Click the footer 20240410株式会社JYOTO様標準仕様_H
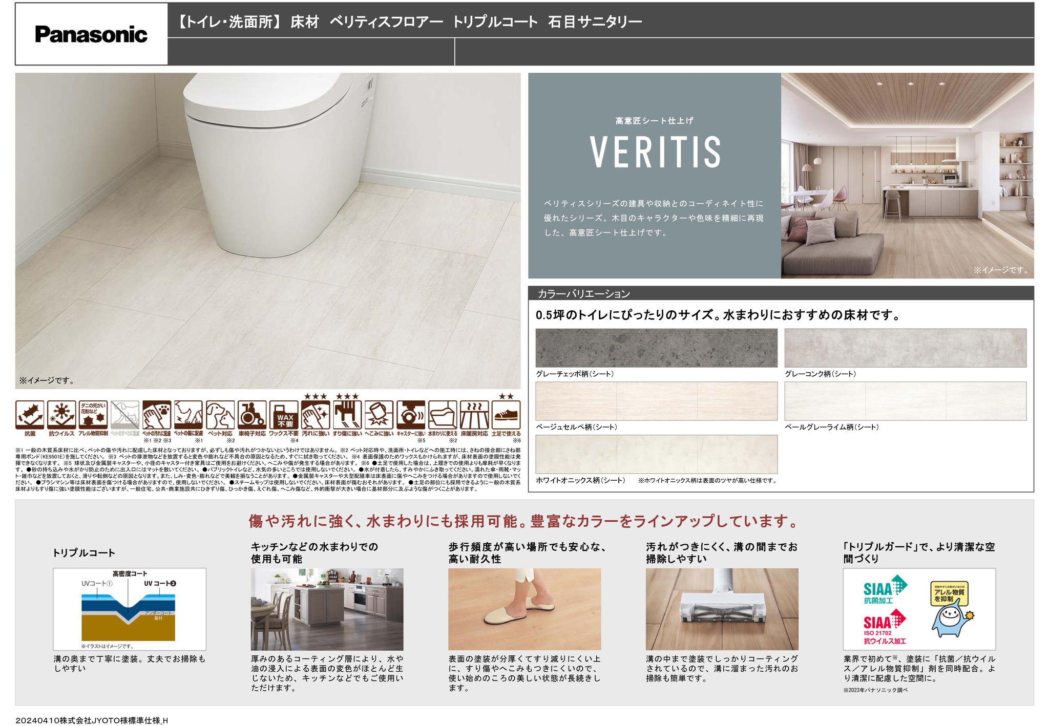 pos(92,720)
